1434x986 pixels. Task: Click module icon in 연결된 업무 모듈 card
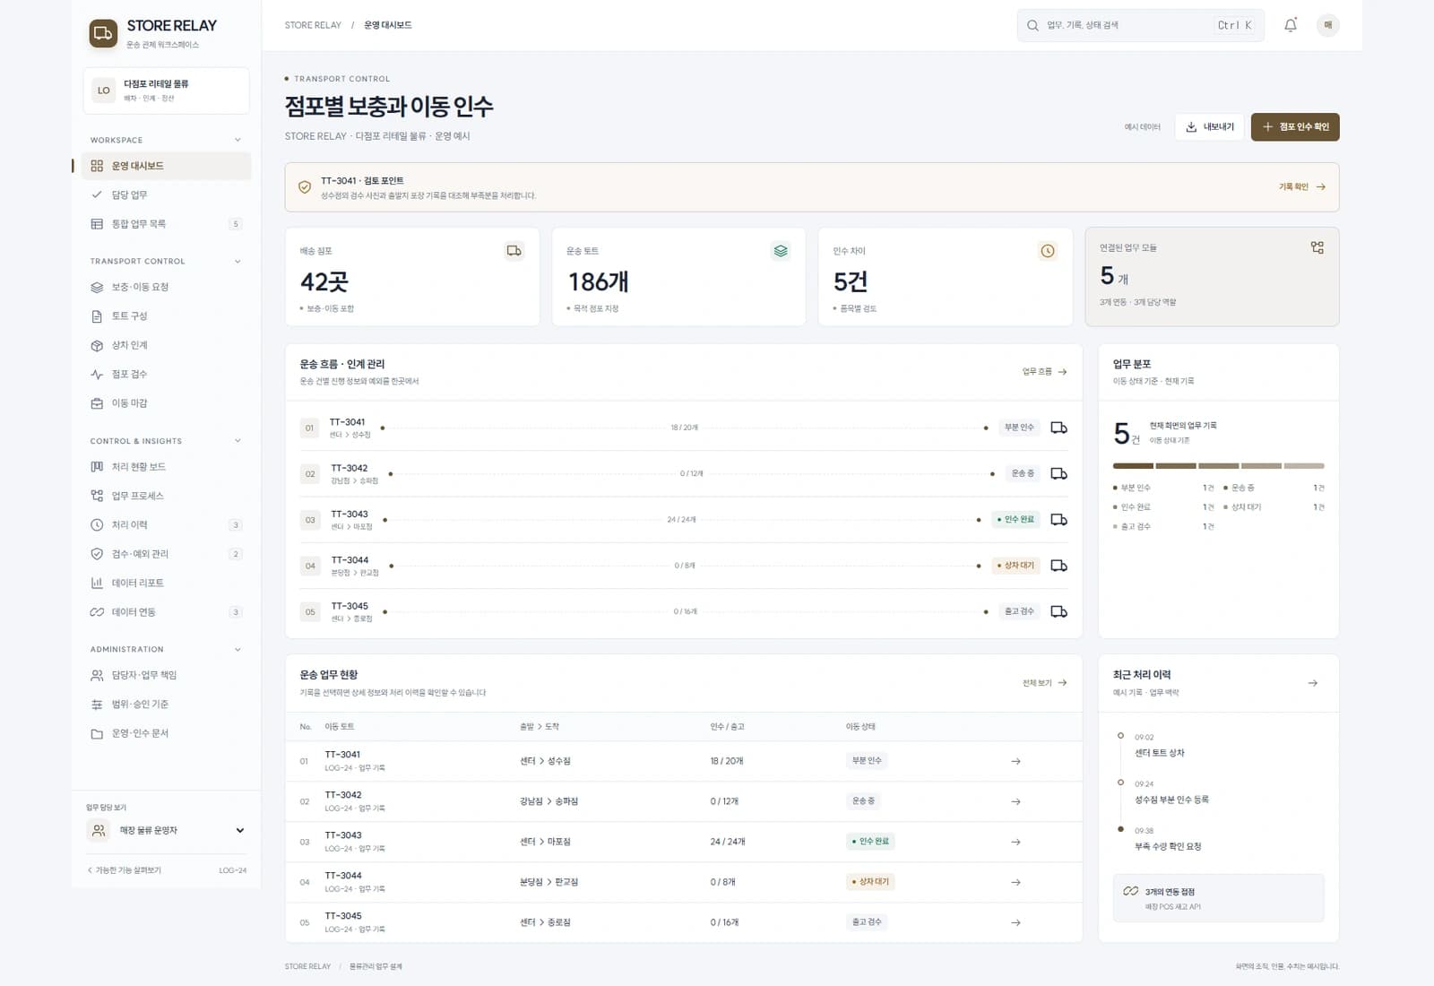(1317, 247)
